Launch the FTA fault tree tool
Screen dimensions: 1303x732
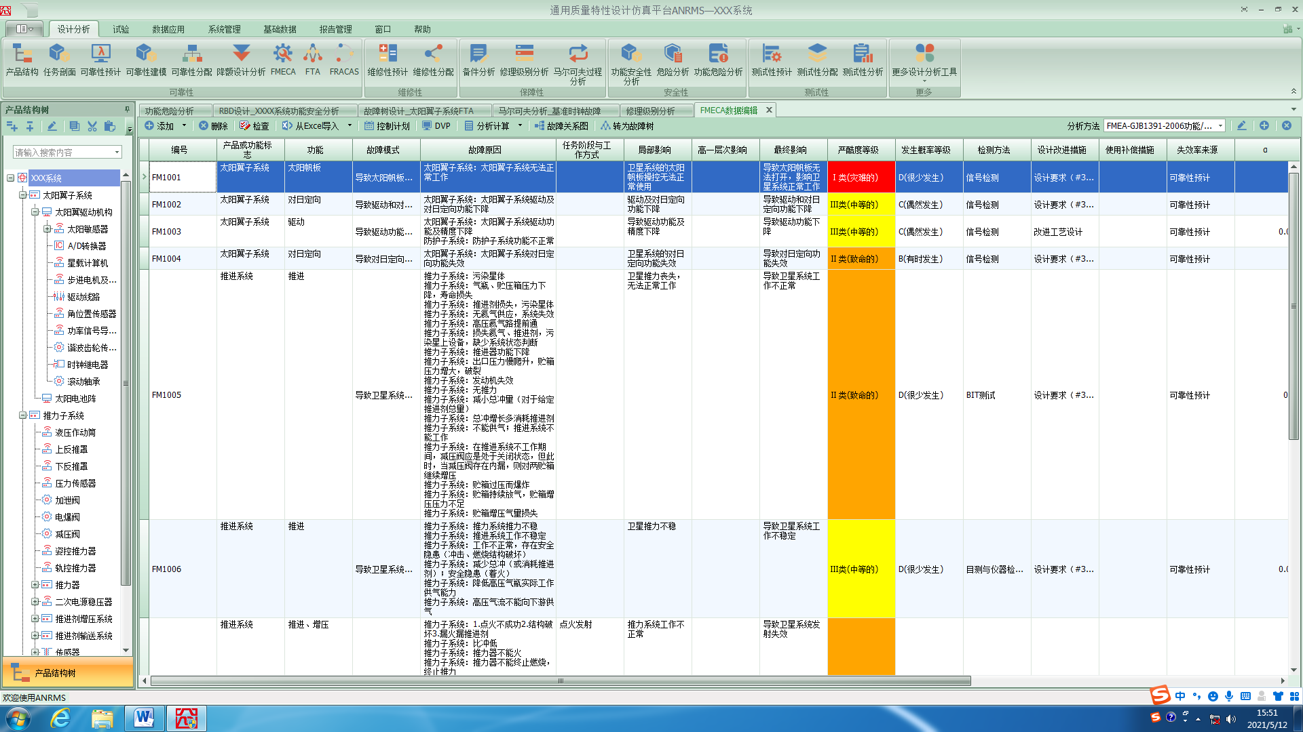pyautogui.click(x=312, y=60)
